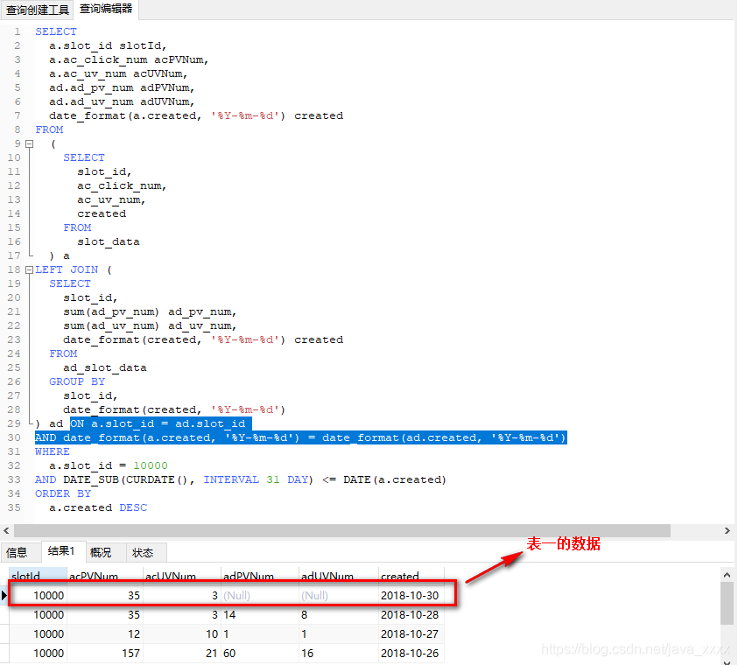Open the 概况 tab

click(101, 553)
